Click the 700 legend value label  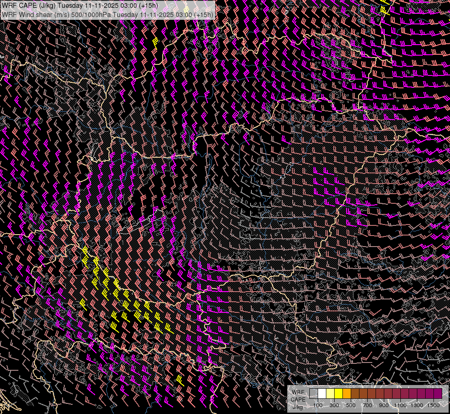(367, 405)
